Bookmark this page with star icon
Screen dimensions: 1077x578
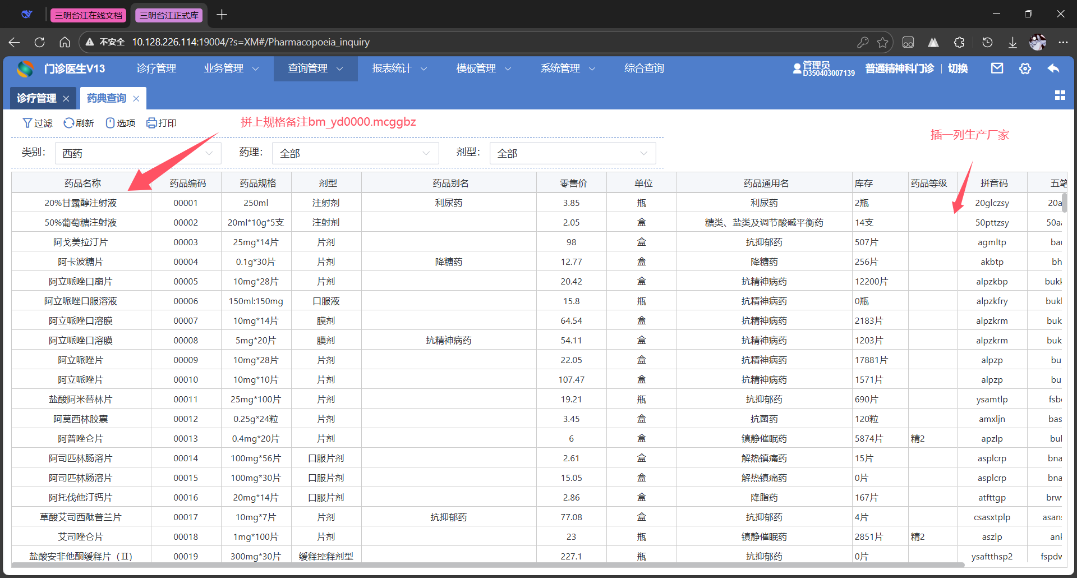883,42
